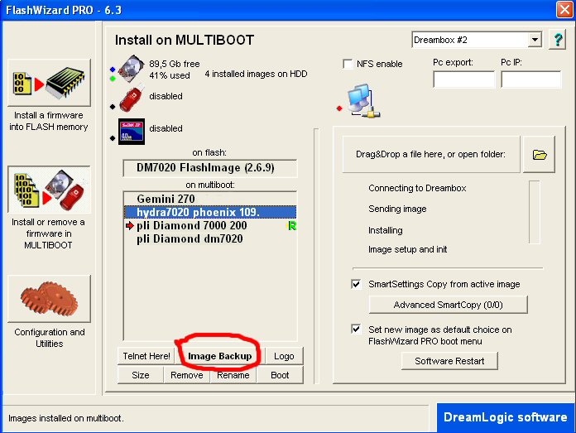Click the Image Backup button
Screen dimensions: 576x433
[x=219, y=356]
